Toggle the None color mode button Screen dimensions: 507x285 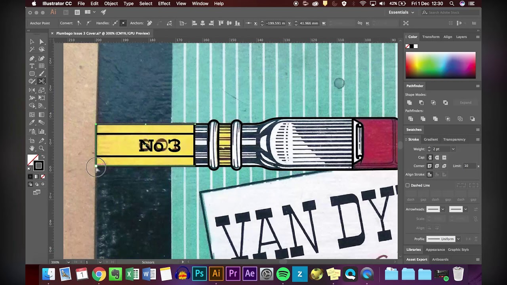[x=43, y=177]
